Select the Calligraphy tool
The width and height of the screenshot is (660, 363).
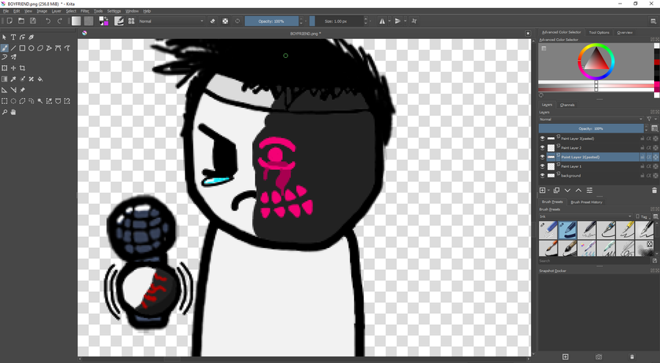coord(32,37)
